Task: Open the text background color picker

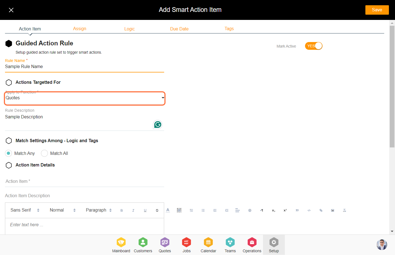Action: 179,210
